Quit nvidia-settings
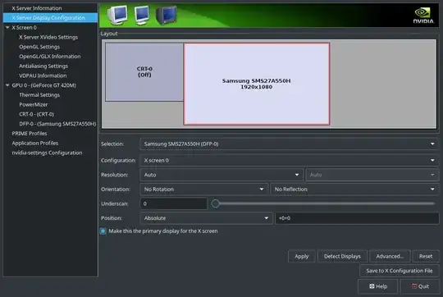 (420, 286)
